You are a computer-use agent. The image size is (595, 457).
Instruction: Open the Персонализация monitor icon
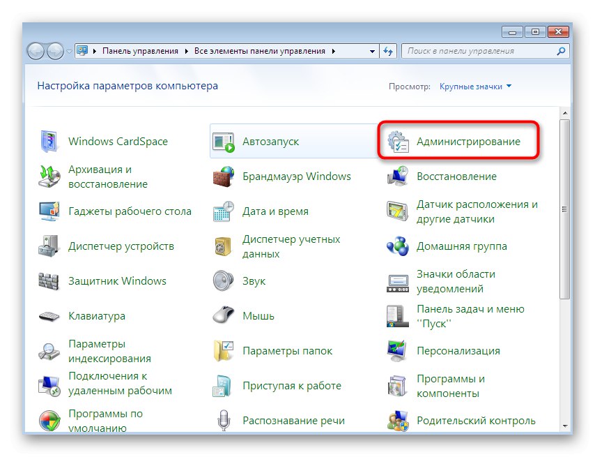click(x=397, y=351)
